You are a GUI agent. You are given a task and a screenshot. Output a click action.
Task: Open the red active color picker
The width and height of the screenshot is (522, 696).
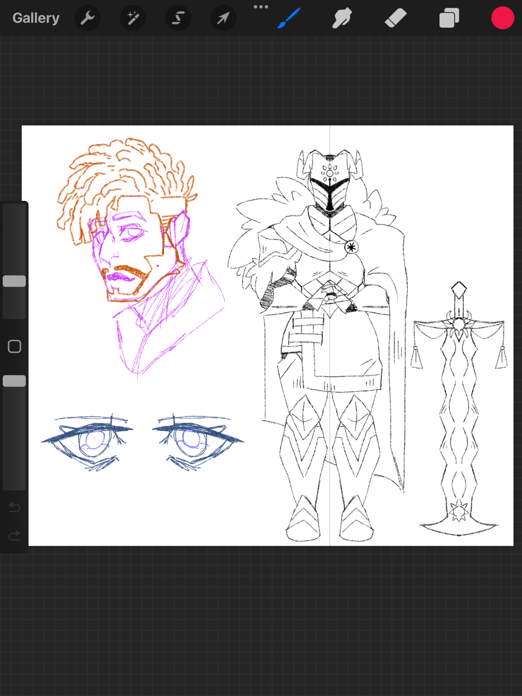[x=502, y=18]
